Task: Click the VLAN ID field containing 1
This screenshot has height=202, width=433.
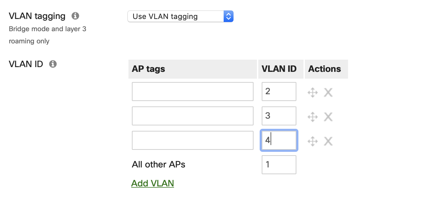Action: pyautogui.click(x=279, y=164)
